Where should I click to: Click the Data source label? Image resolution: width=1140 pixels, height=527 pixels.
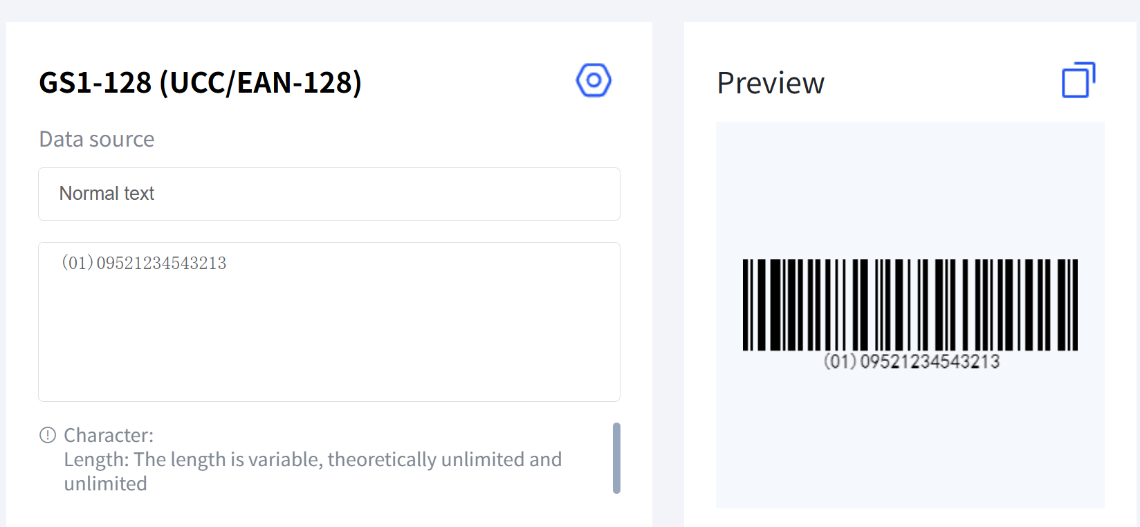pos(97,140)
